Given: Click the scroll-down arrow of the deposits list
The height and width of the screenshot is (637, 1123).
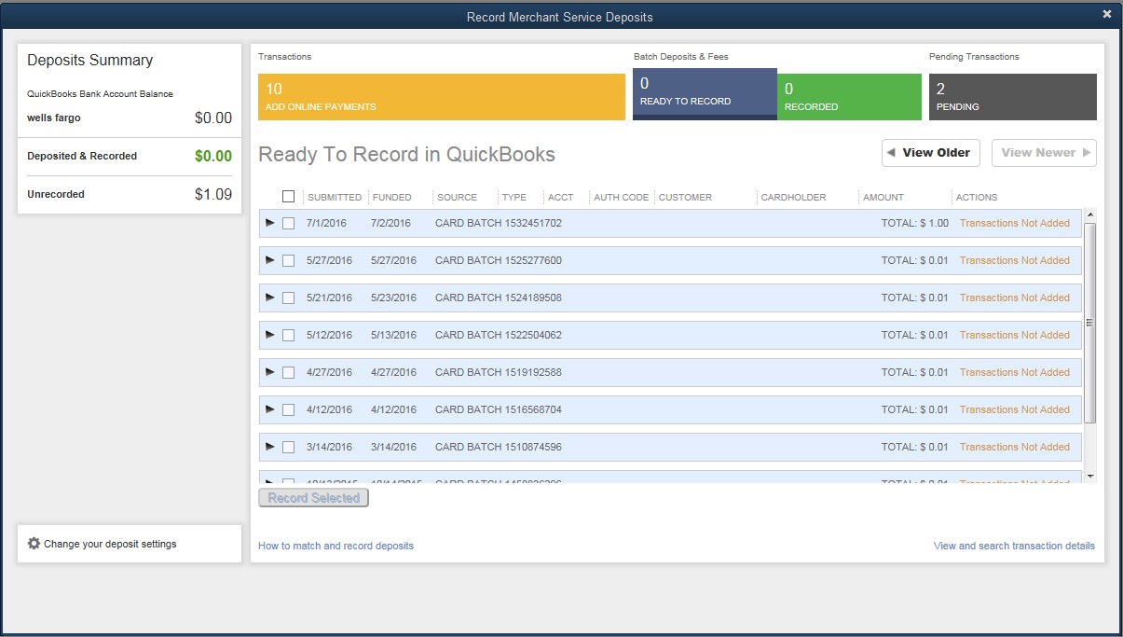Looking at the screenshot, I should point(1090,476).
